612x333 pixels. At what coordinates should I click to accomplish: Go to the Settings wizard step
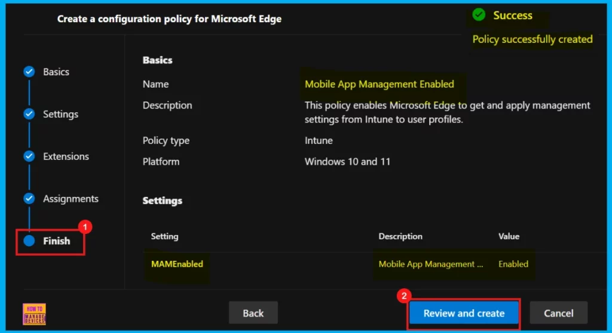point(60,114)
